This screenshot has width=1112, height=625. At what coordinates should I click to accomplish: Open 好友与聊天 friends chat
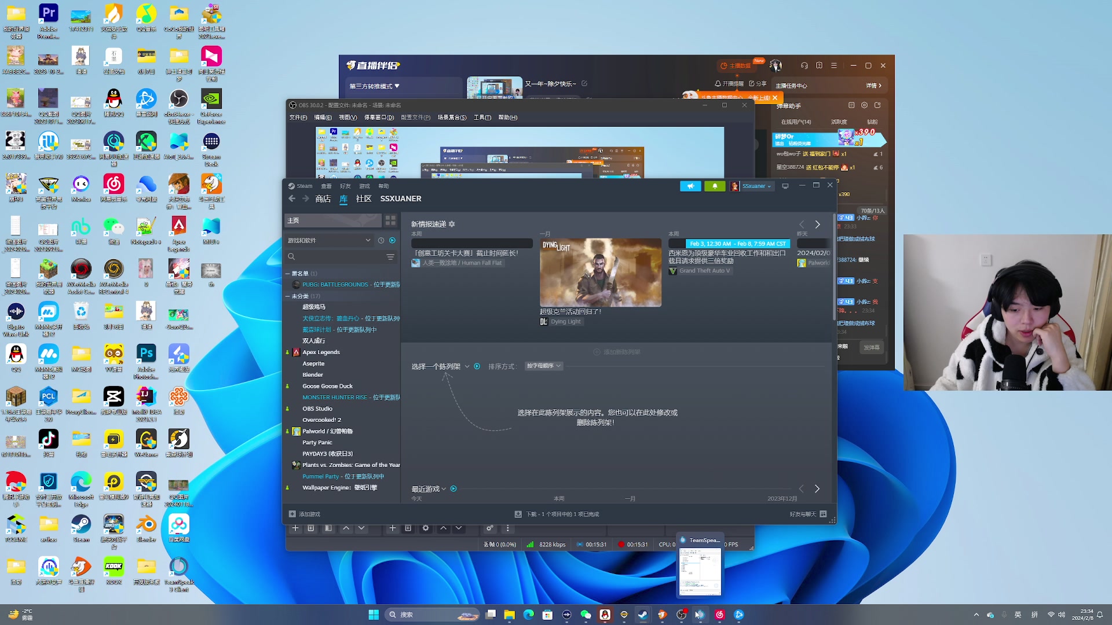click(808, 514)
